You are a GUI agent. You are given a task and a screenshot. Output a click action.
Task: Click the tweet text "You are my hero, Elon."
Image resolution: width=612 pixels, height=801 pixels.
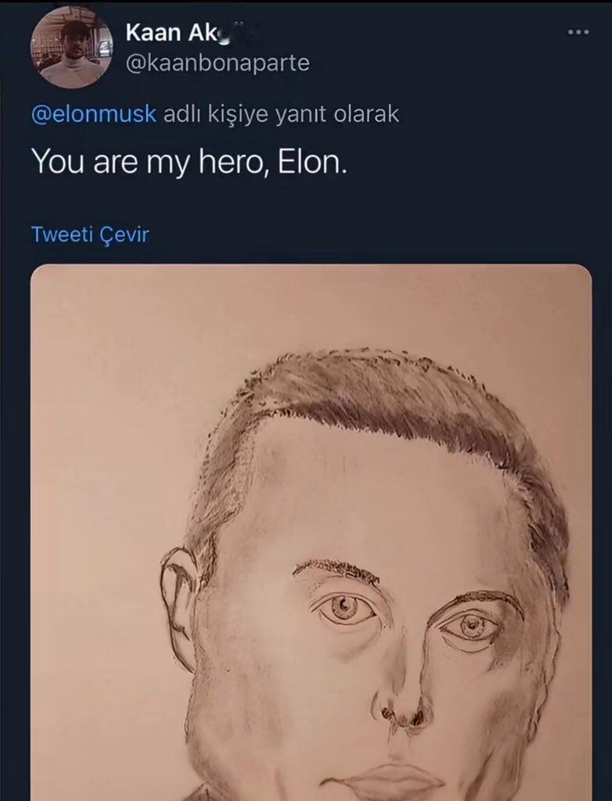click(189, 161)
